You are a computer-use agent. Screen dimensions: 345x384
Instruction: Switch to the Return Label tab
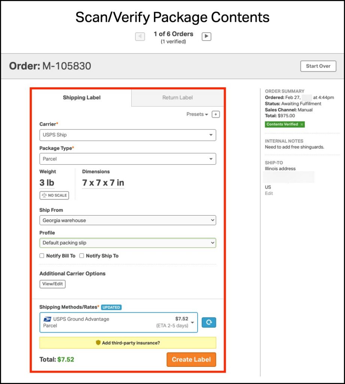pos(177,98)
